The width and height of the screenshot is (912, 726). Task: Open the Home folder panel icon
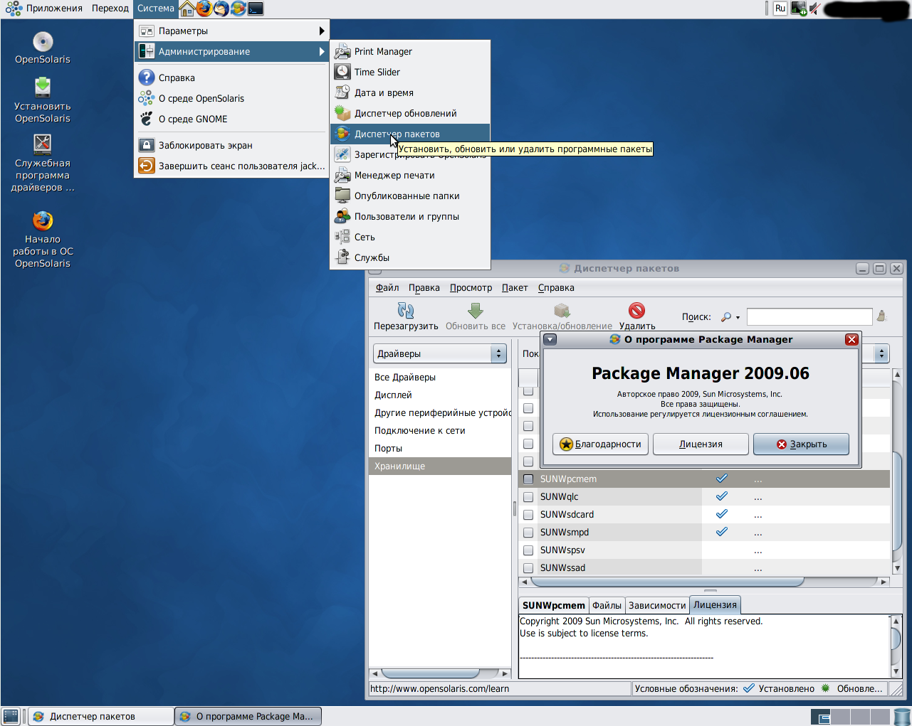[x=187, y=9]
